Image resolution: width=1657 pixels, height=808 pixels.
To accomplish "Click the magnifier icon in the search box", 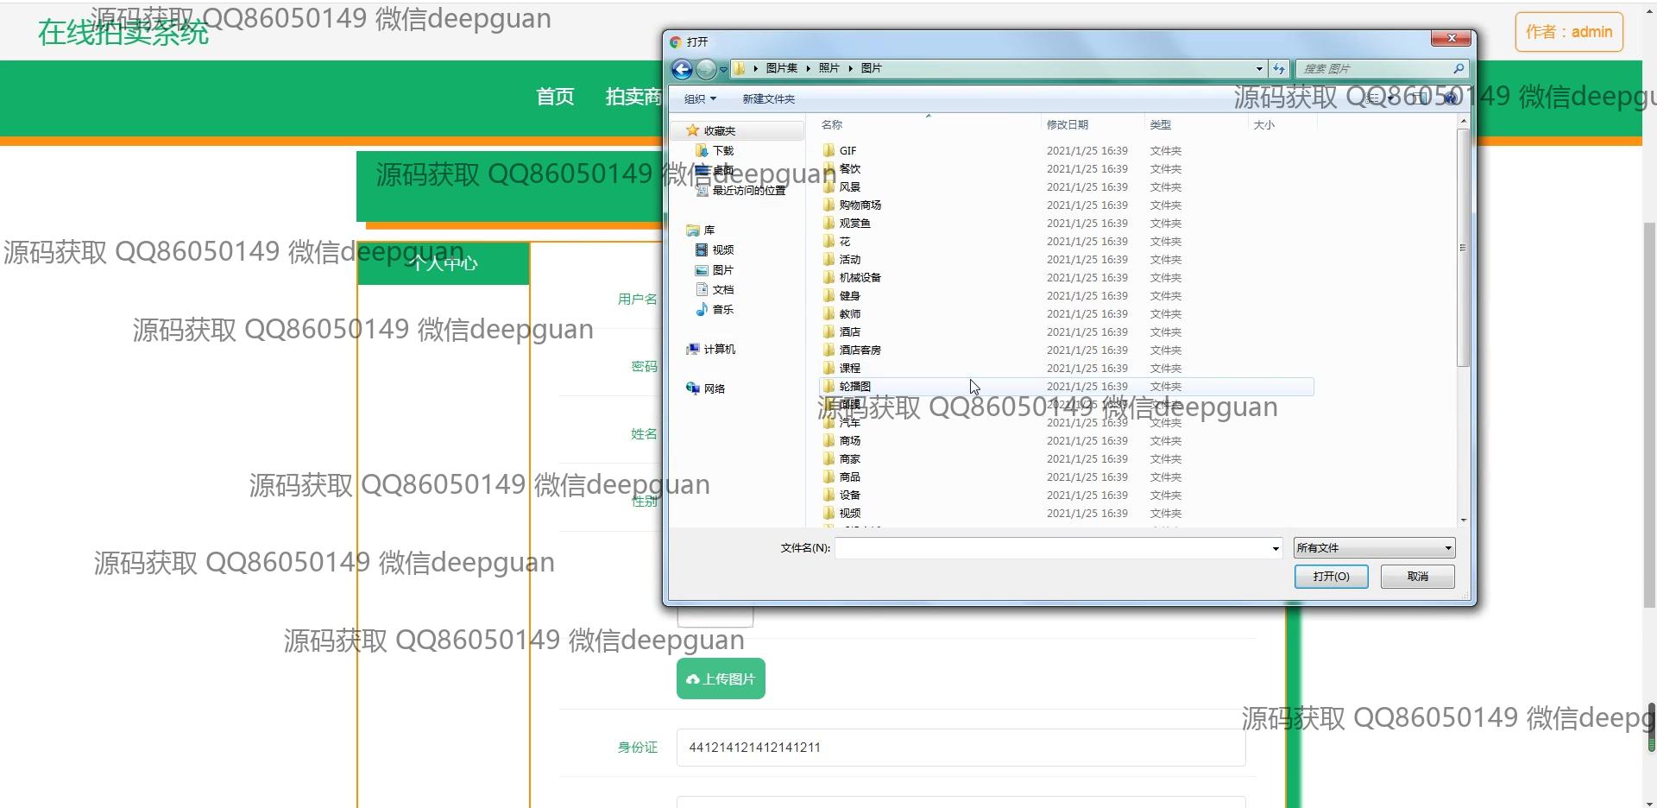I will pos(1459,69).
